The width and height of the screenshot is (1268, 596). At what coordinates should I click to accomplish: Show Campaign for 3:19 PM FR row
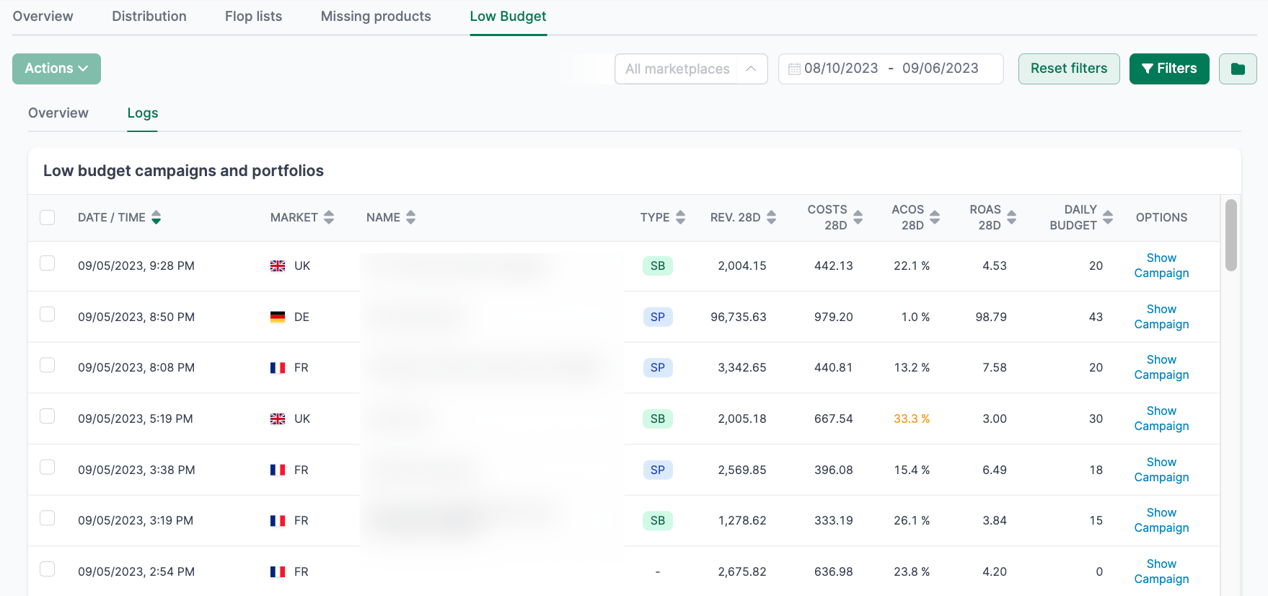[x=1161, y=520]
